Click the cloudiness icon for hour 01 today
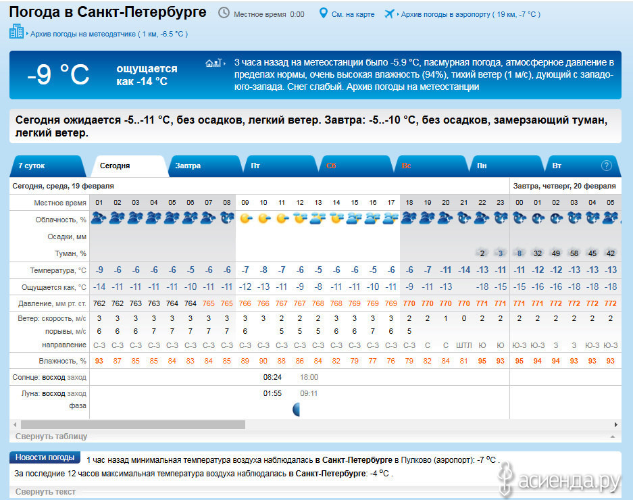Viewport: 633px width, 500px height. click(99, 218)
